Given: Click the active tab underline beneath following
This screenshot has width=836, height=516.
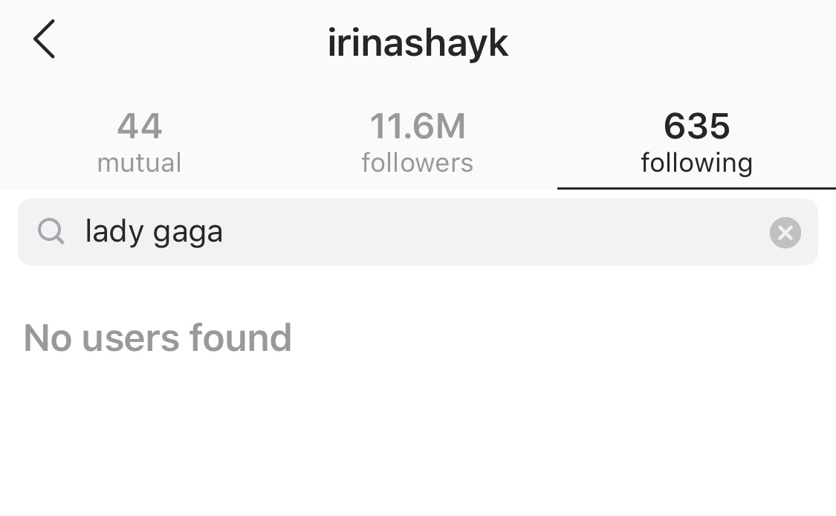Looking at the screenshot, I should tap(696, 188).
